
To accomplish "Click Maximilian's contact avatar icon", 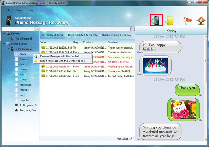I will [16, 85].
